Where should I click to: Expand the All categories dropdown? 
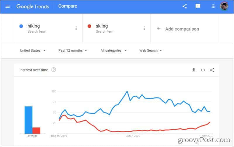point(113,50)
